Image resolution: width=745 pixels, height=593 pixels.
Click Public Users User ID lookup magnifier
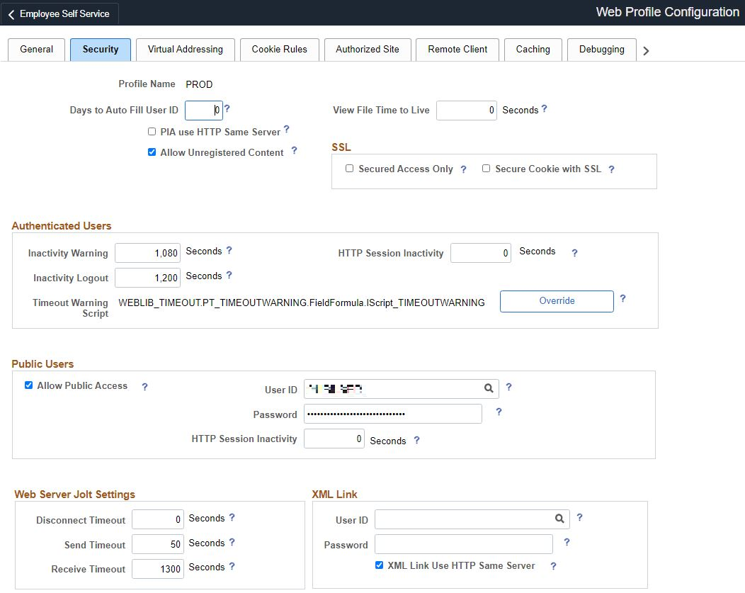pos(489,388)
